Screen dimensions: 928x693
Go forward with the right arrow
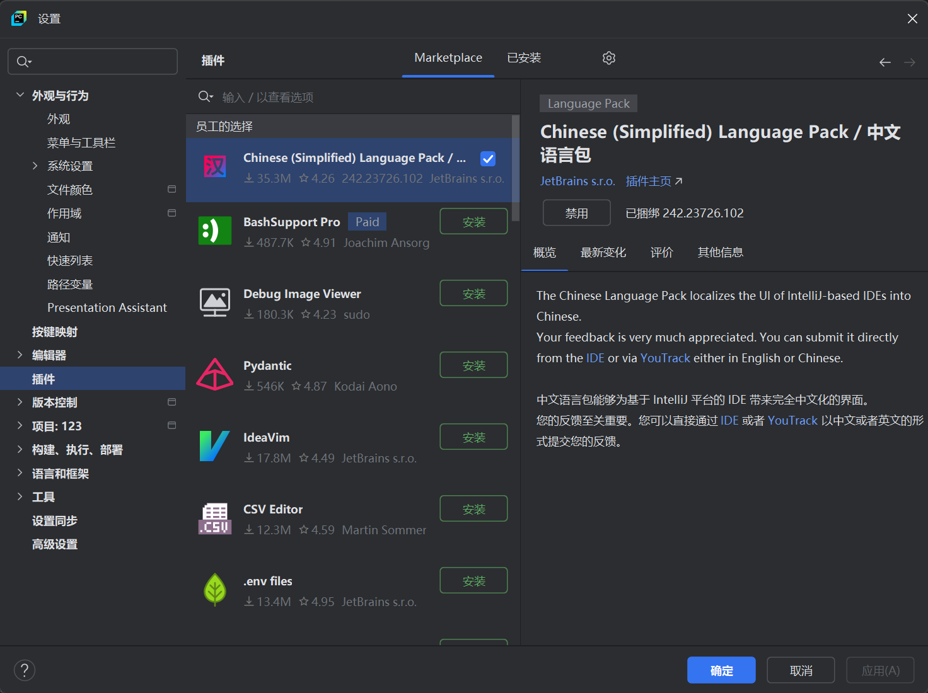coord(910,62)
